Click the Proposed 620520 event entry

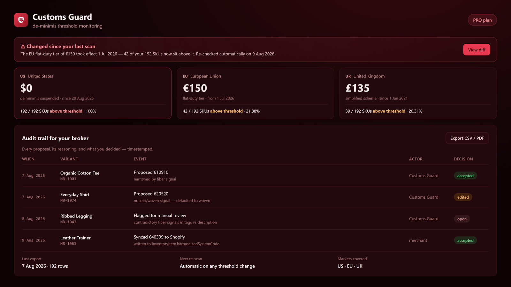click(x=151, y=194)
